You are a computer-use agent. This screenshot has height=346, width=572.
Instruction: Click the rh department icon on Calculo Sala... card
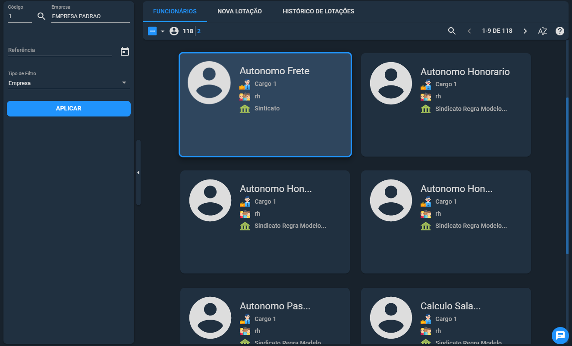click(x=426, y=331)
